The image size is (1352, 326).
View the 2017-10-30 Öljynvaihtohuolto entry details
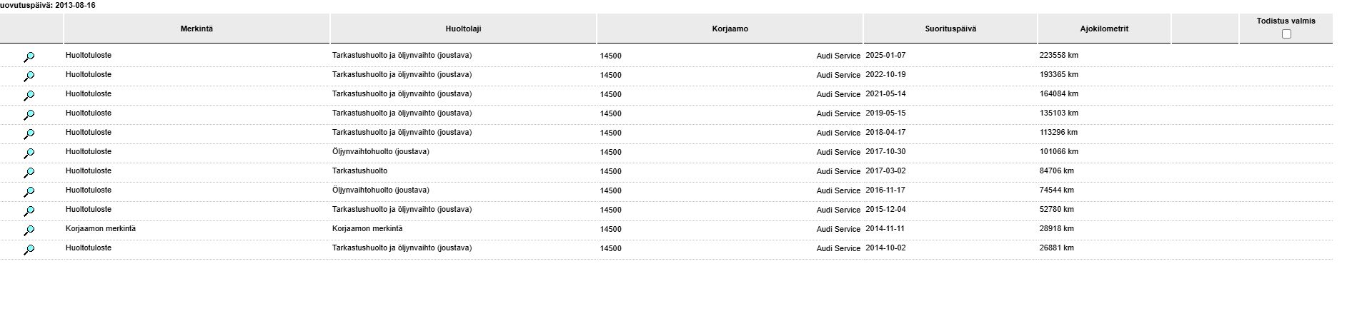(29, 153)
